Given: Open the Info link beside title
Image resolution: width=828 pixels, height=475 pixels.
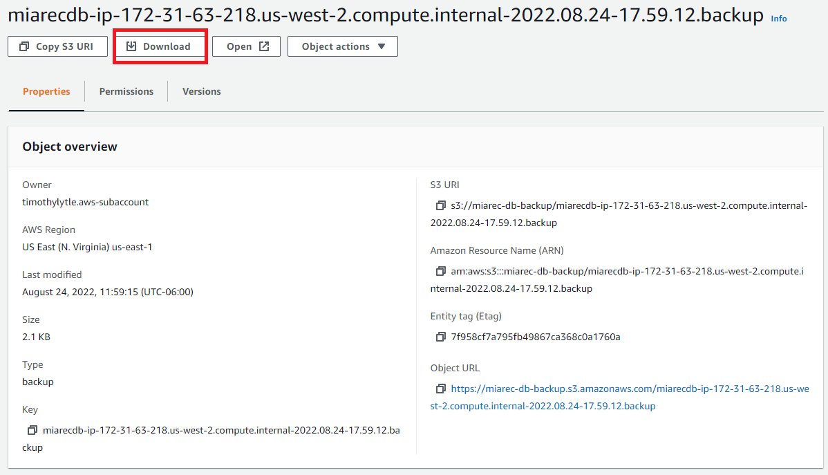Looking at the screenshot, I should [x=779, y=19].
